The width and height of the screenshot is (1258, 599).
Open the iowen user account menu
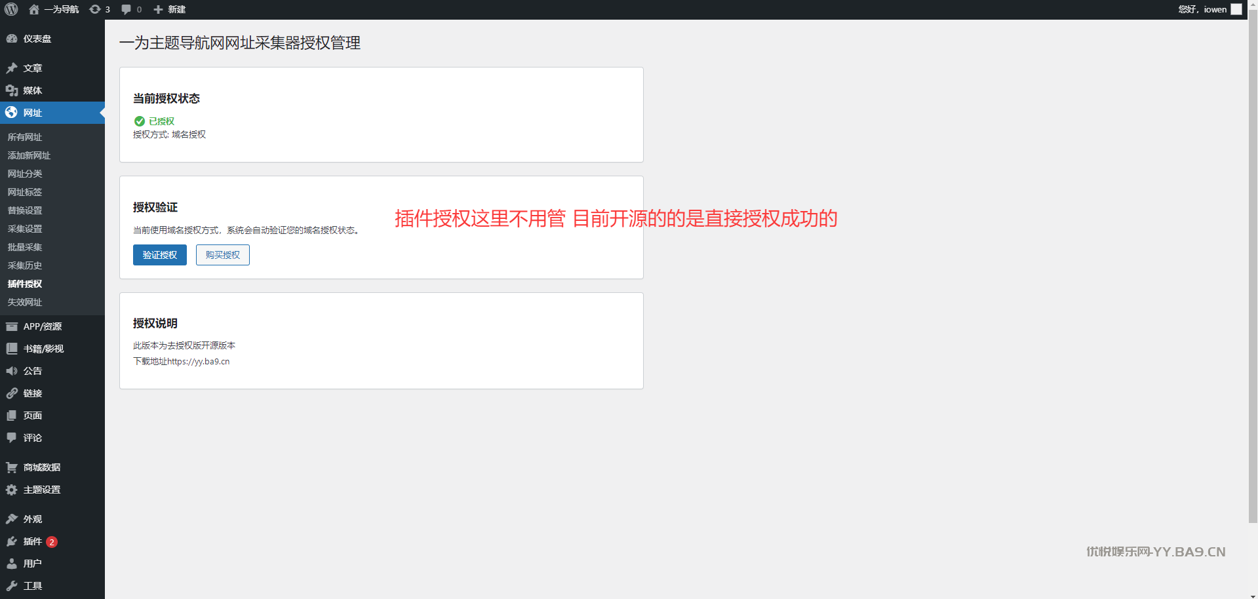click(1209, 9)
